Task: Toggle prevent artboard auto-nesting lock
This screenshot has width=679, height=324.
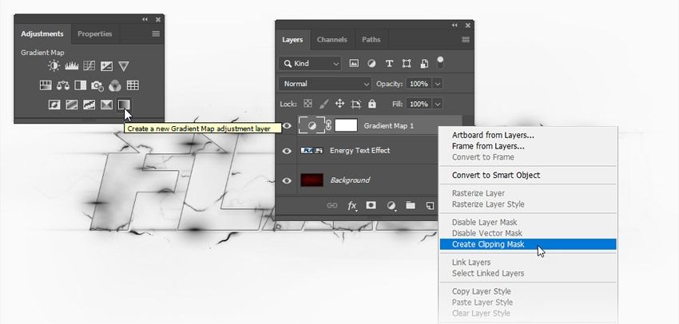Action: [356, 104]
